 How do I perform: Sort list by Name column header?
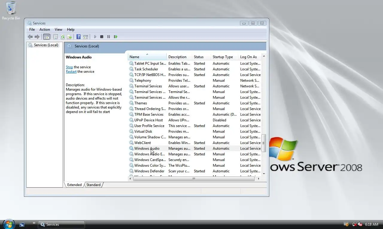pyautogui.click(x=147, y=57)
